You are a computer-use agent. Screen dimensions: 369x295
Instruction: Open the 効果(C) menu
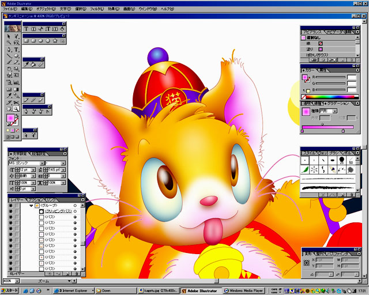click(x=114, y=9)
